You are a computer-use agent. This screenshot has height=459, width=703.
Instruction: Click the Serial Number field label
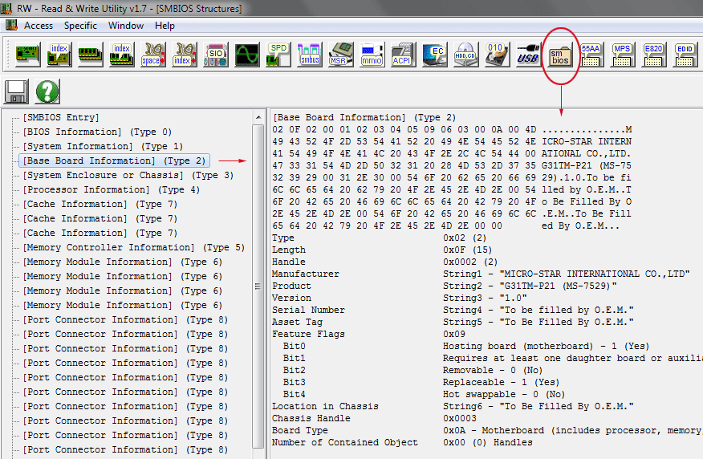[308, 311]
